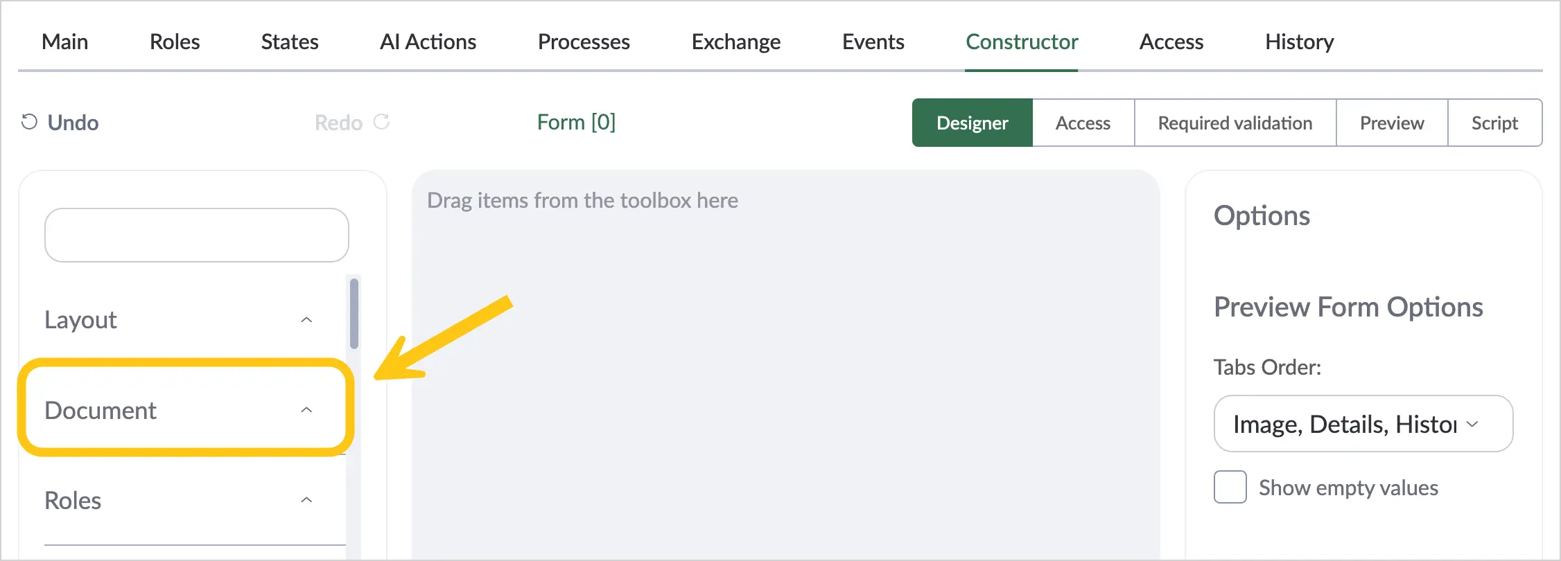The height and width of the screenshot is (561, 1561).
Task: Switch to the Main tab
Action: [65, 42]
